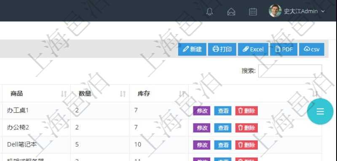Click 修改 for Dell笔记本 row
Viewport: 337px width, 161px height.
coord(202,145)
